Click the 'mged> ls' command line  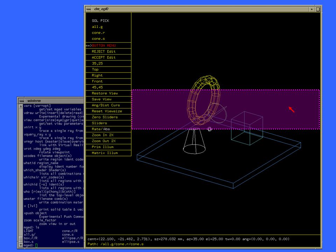(x=31, y=227)
